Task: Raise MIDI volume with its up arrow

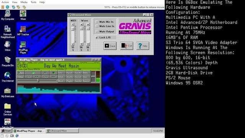Action: point(73,25)
